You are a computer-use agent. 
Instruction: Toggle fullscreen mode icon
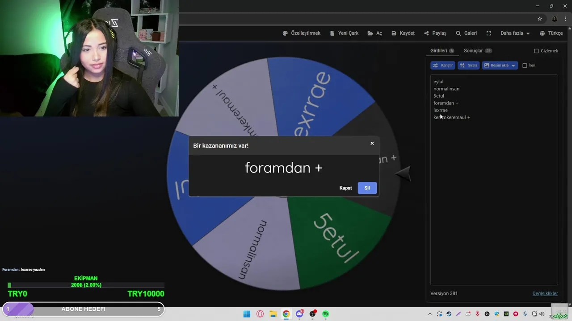(489, 33)
